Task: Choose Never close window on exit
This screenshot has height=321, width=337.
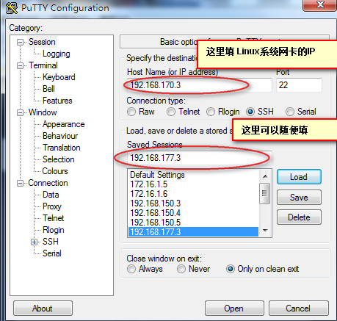Action: (x=181, y=269)
